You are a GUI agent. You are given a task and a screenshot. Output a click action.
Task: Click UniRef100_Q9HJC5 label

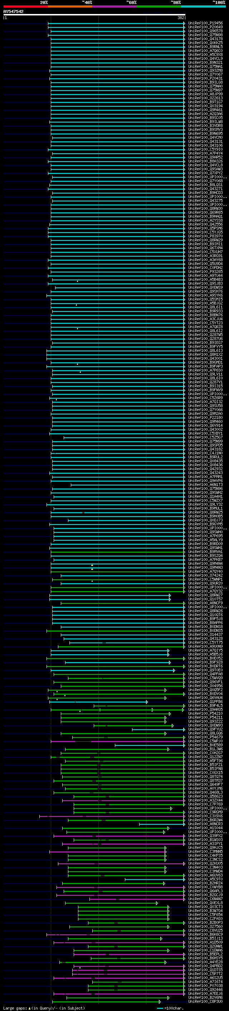[x=205, y=848]
